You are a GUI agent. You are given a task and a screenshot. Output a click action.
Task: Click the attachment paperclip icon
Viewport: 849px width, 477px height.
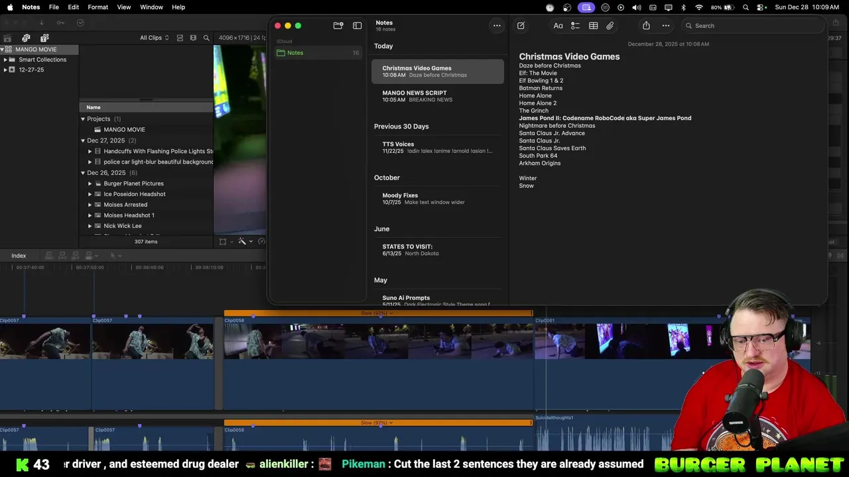(x=610, y=25)
